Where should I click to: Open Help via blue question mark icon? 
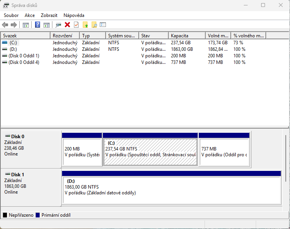click(38, 25)
